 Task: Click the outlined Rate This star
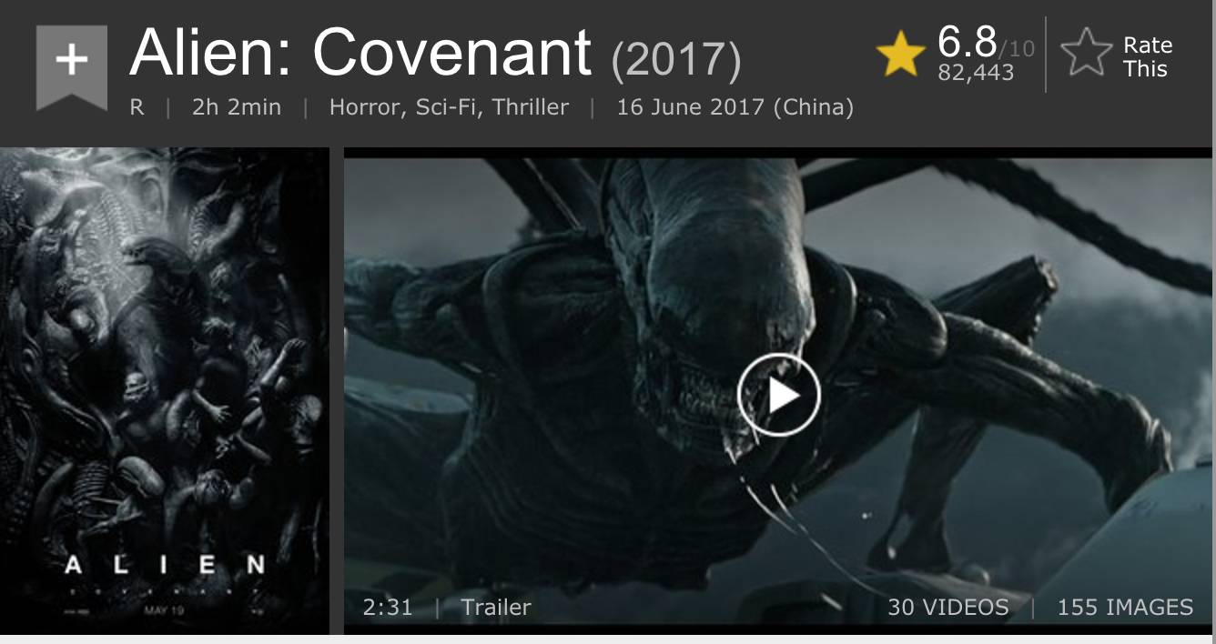pos(1086,55)
